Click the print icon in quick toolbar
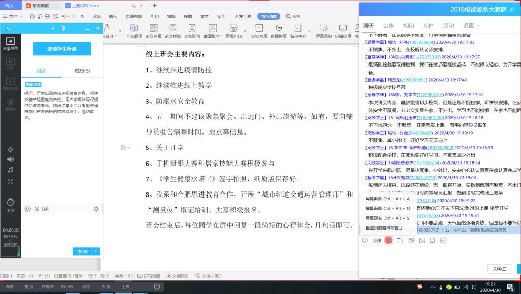 coord(48,16)
